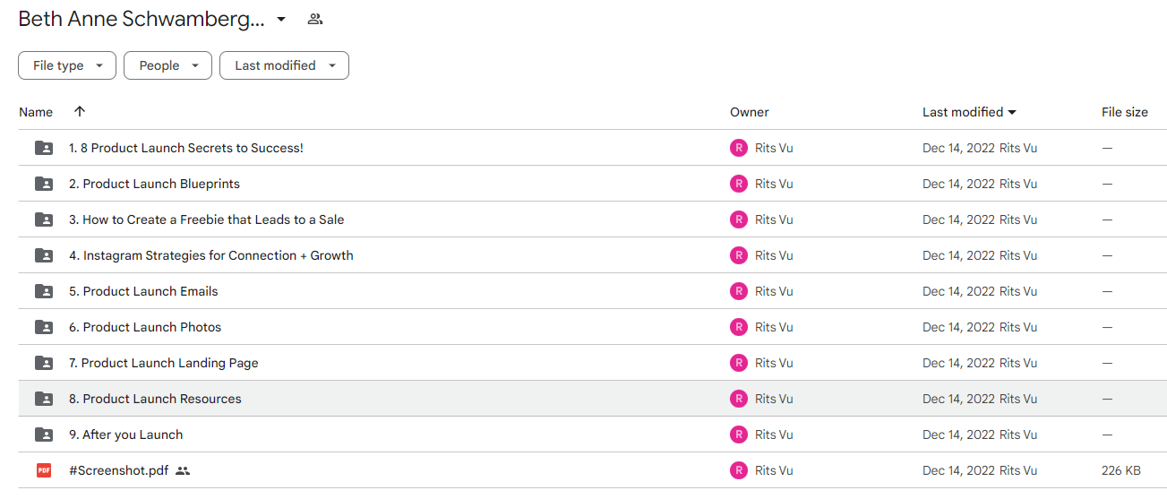Click Rits Vu avatar in Product Launch Photos row

(x=739, y=327)
